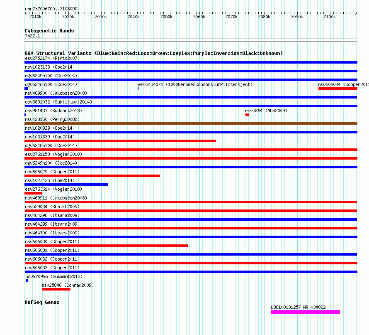Click the blue esv2752174 gain bar

tap(191, 62)
